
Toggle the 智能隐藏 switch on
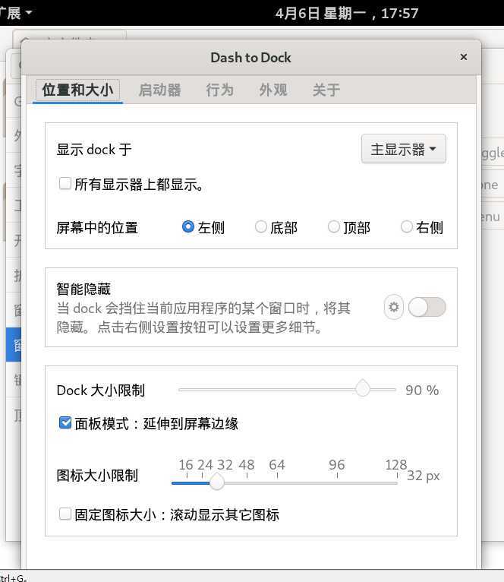427,307
